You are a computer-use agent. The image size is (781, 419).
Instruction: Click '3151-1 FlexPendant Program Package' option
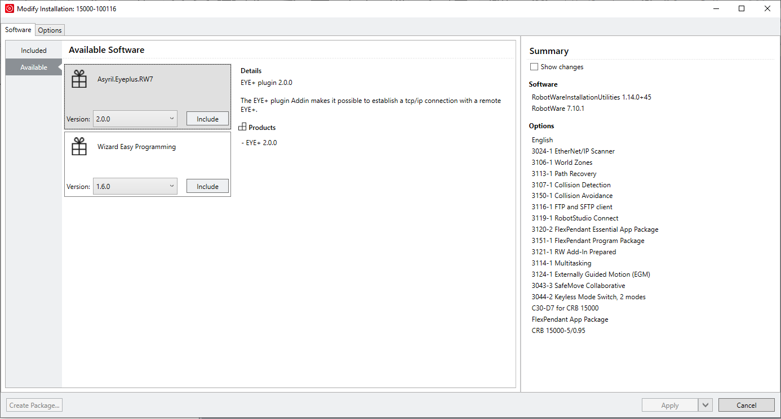tap(588, 241)
